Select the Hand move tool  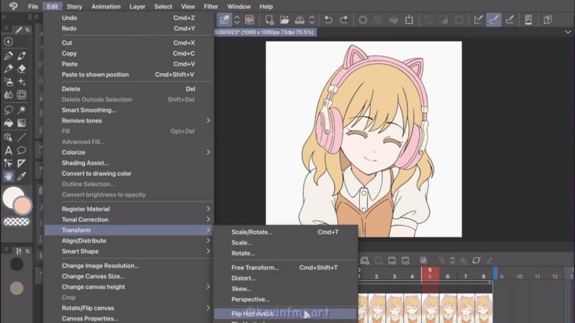(8, 177)
